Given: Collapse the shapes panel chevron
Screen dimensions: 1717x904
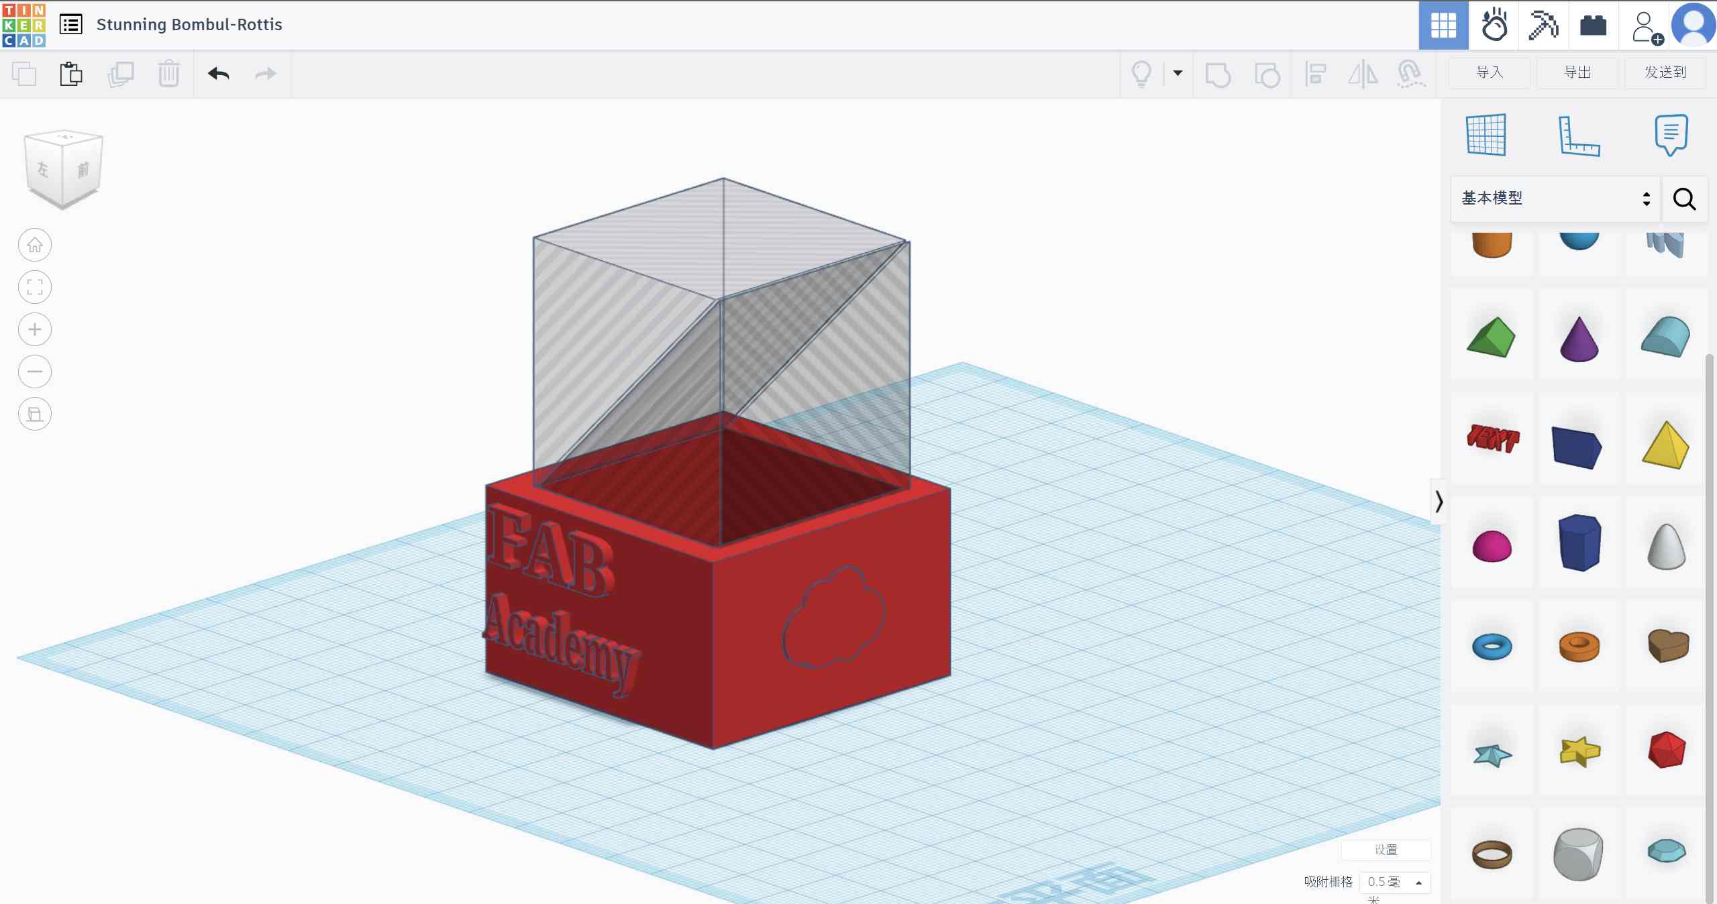Looking at the screenshot, I should [x=1437, y=502].
